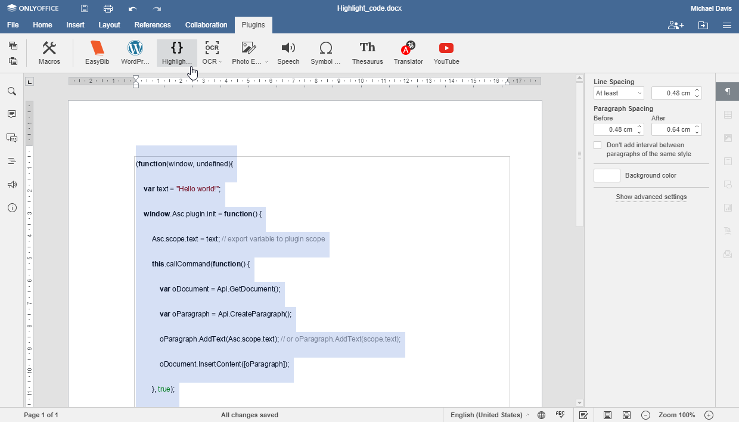Zoom out with the minus button
The image size is (739, 422).
point(645,415)
